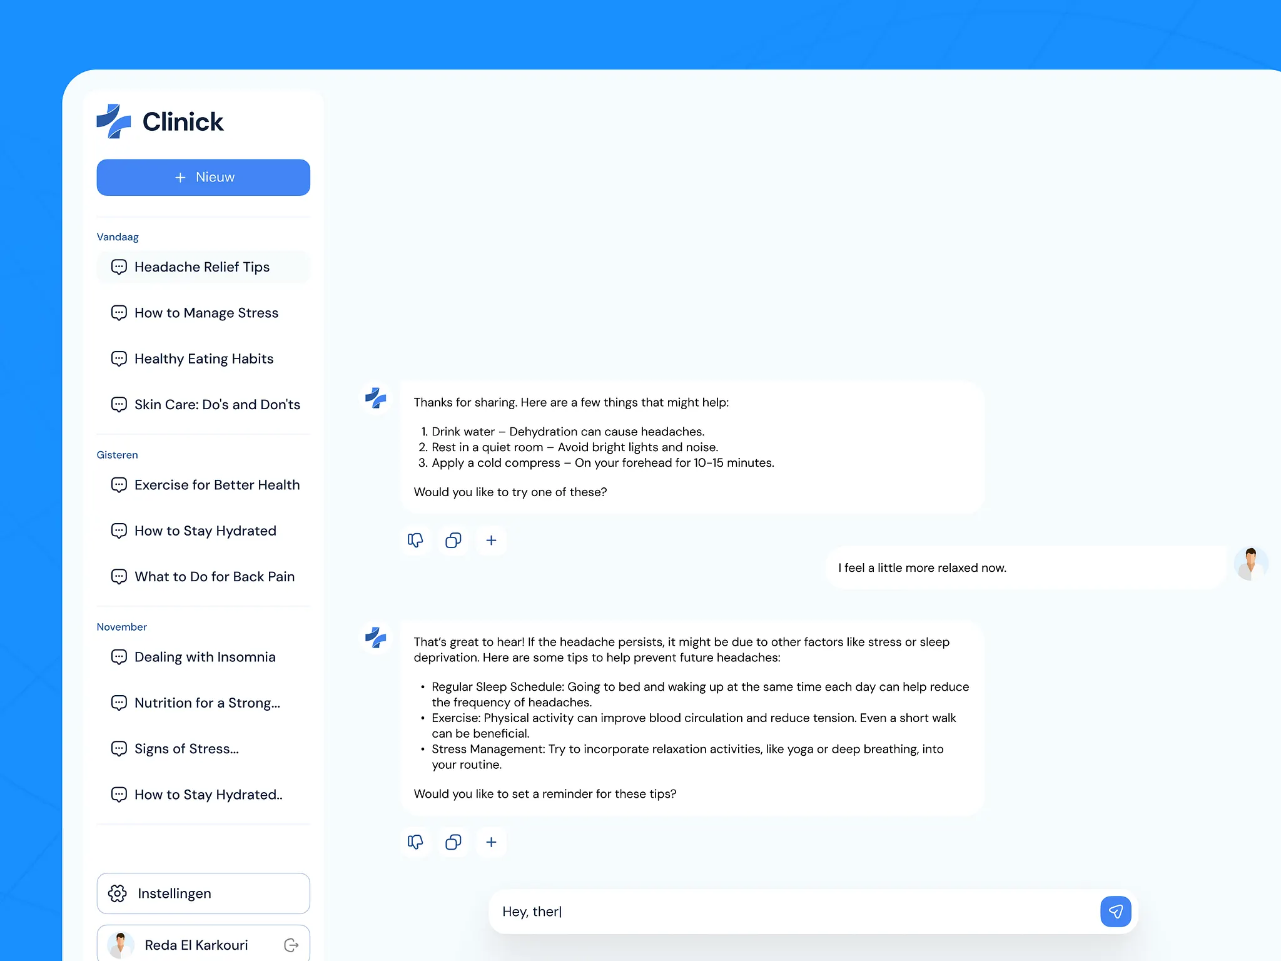Copy the reminder tips reply

coord(453,842)
